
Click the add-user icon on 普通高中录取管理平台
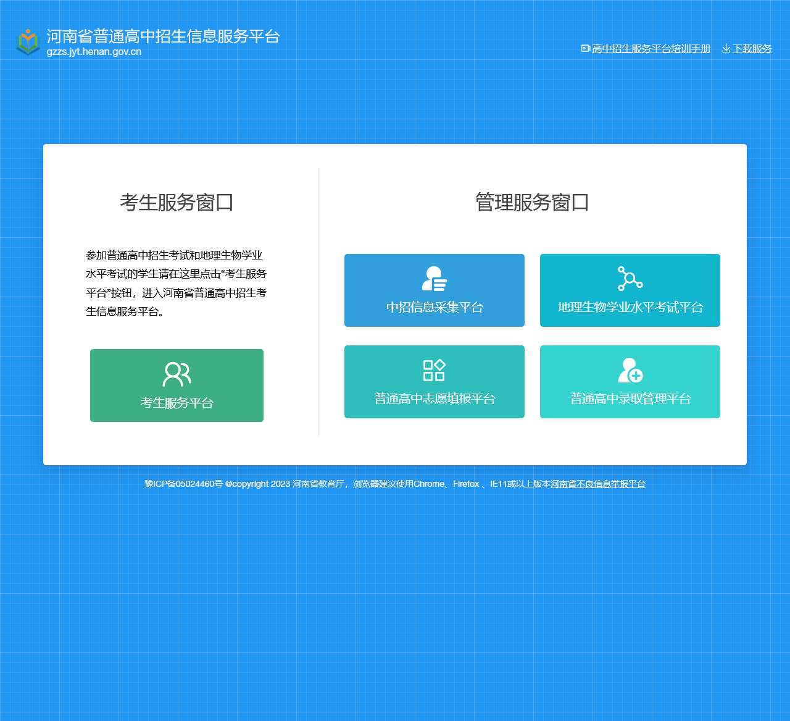click(x=630, y=371)
